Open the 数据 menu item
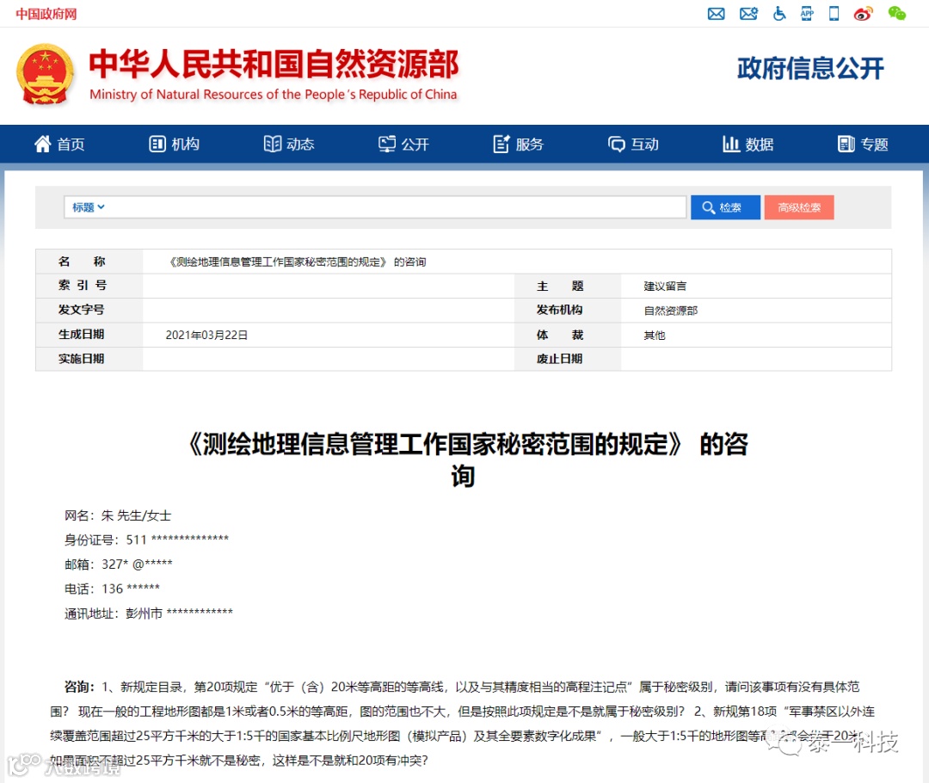Screen dimensions: 929x783 tap(760, 144)
